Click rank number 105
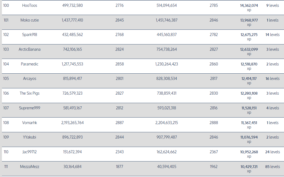284x177 pixels. (x=6, y=79)
